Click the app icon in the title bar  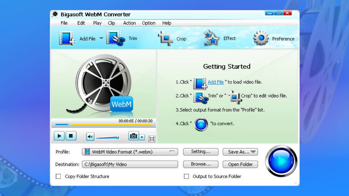(x=55, y=14)
